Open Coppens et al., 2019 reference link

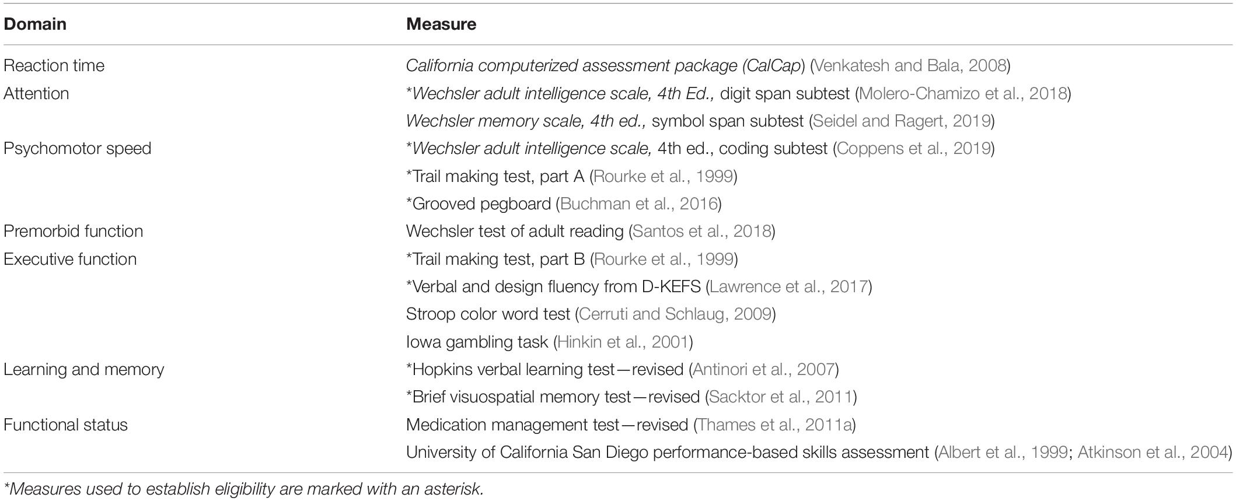[913, 148]
